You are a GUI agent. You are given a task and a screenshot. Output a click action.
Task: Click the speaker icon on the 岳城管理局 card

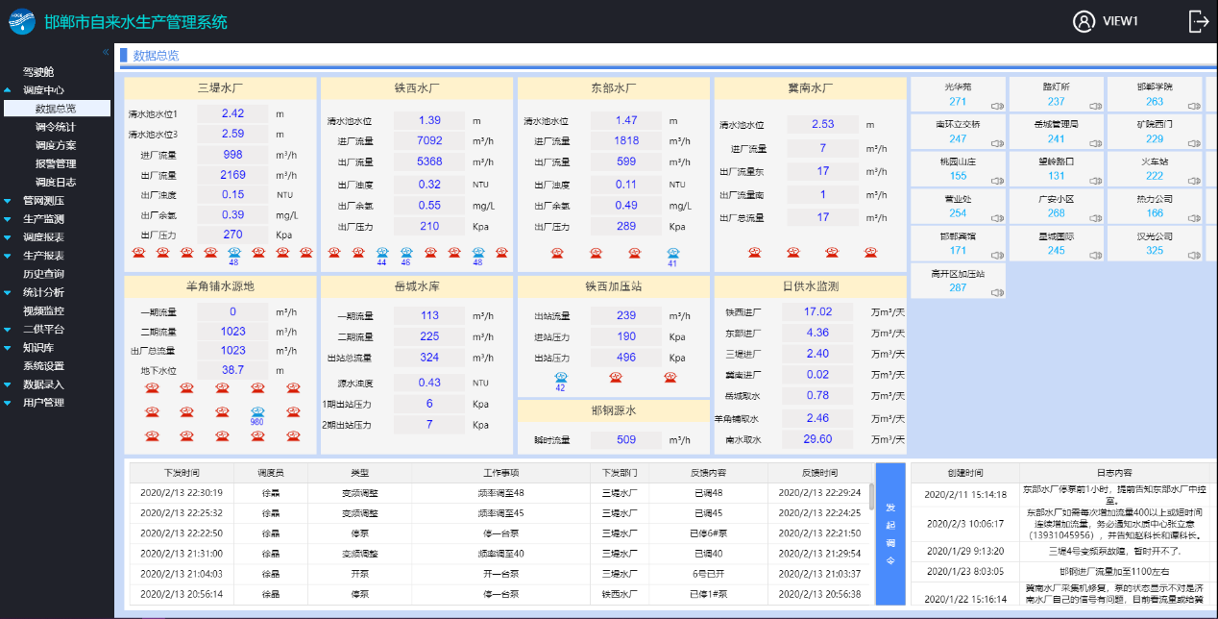(1096, 143)
